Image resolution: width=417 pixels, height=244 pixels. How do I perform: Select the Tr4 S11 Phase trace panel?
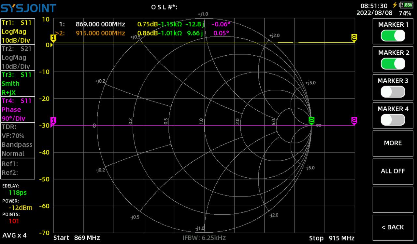18,110
